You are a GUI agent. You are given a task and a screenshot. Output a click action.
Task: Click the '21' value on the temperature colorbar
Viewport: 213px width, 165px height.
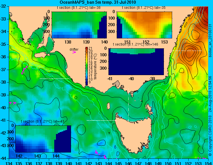(x=90, y=48)
